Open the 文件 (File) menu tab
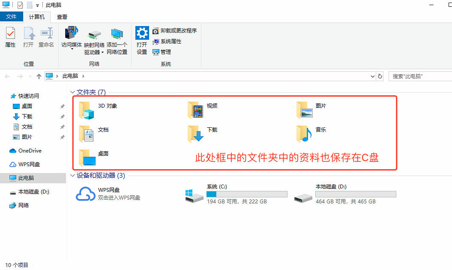The image size is (452, 270). click(11, 17)
